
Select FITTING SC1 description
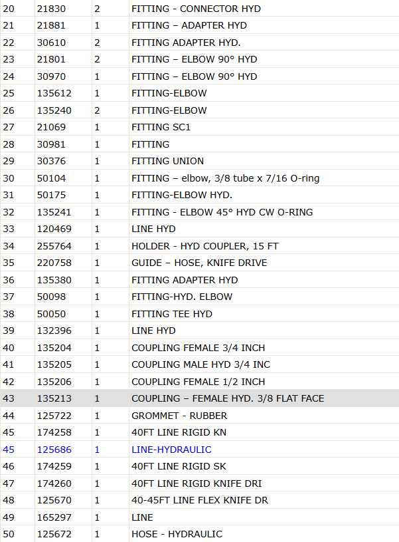pyautogui.click(x=161, y=127)
